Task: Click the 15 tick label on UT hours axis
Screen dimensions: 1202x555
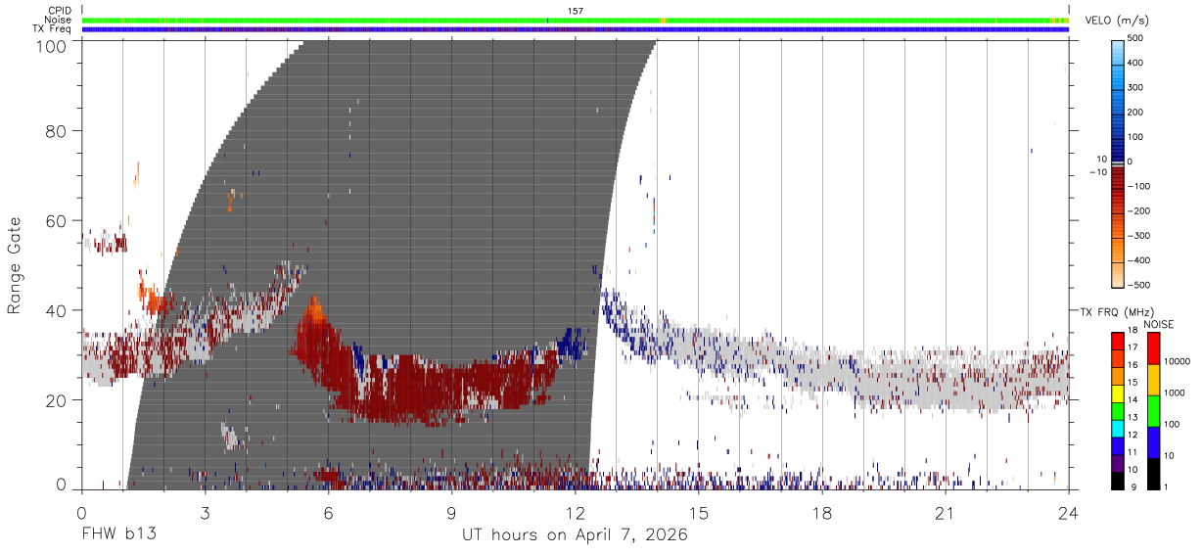Action: [x=699, y=513]
